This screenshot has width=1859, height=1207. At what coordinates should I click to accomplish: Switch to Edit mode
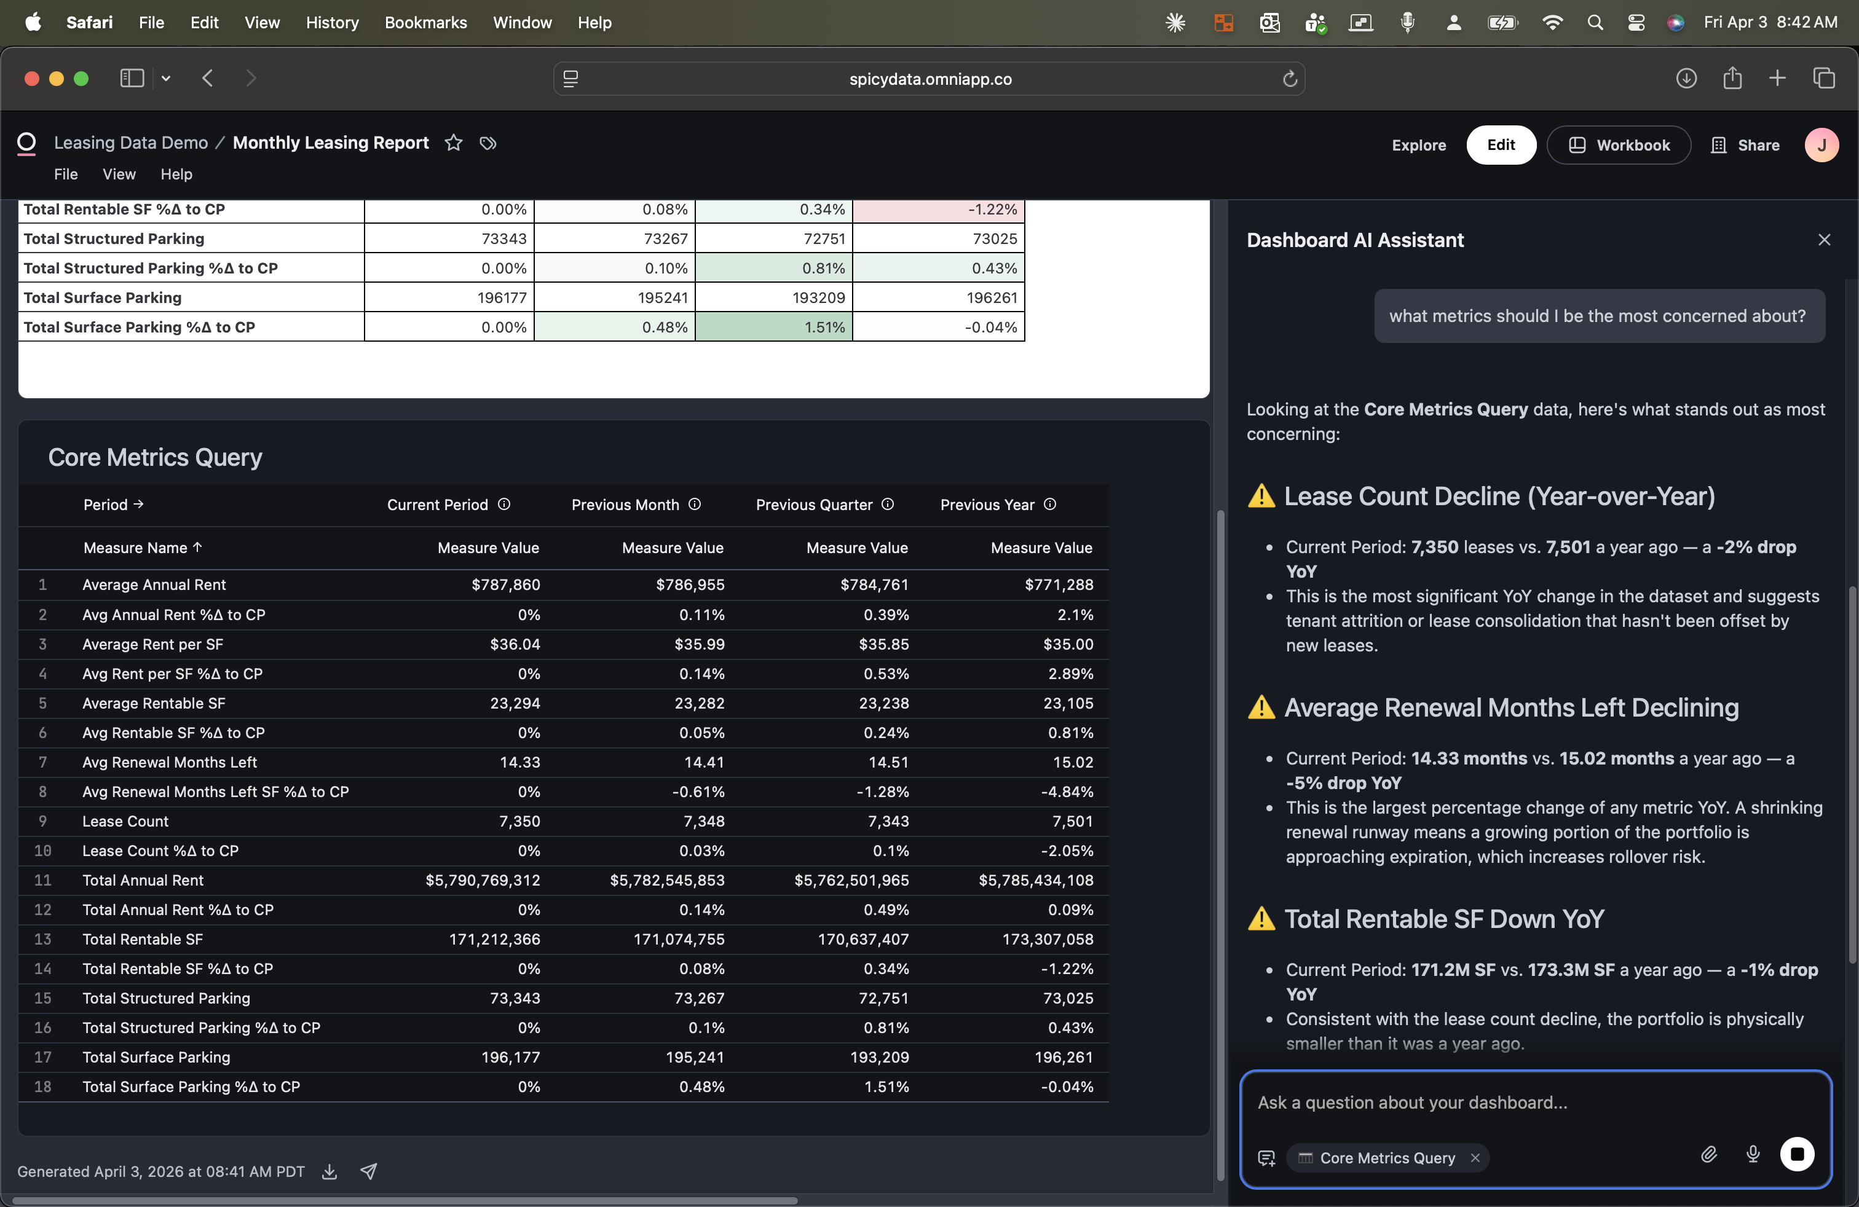[1501, 144]
